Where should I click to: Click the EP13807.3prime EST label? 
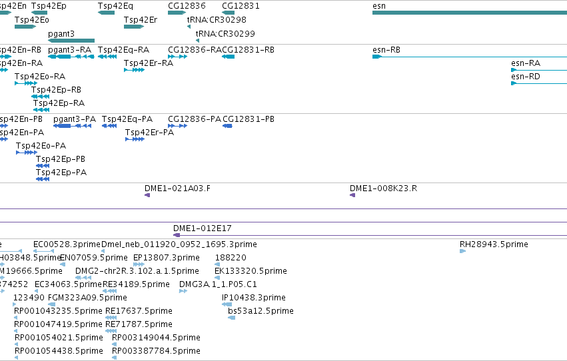click(167, 258)
